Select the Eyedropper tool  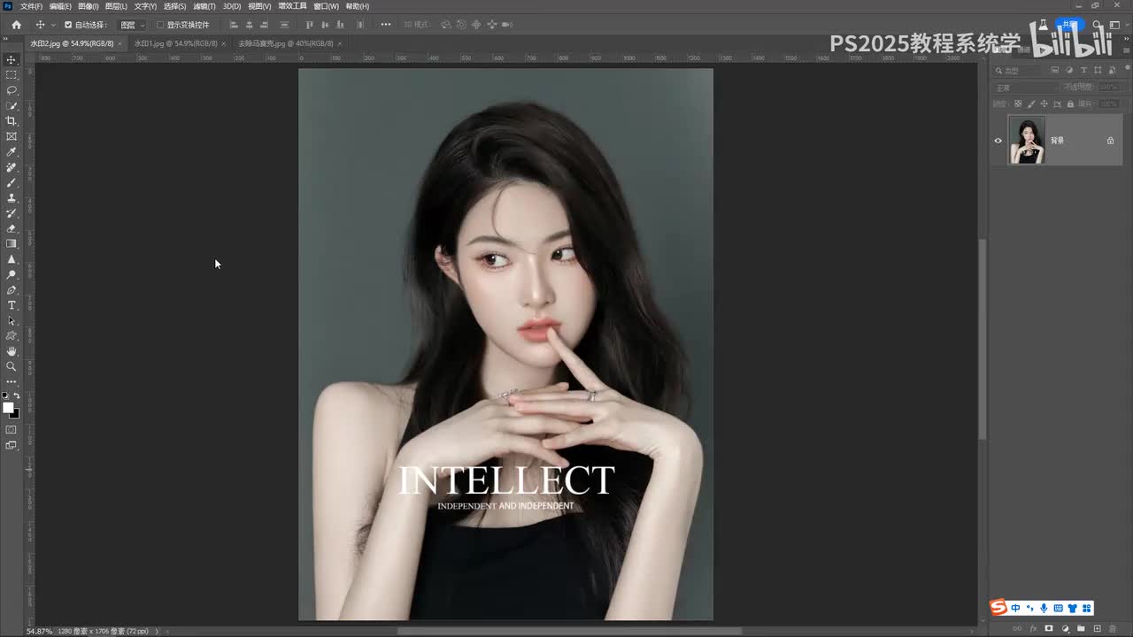[12, 152]
